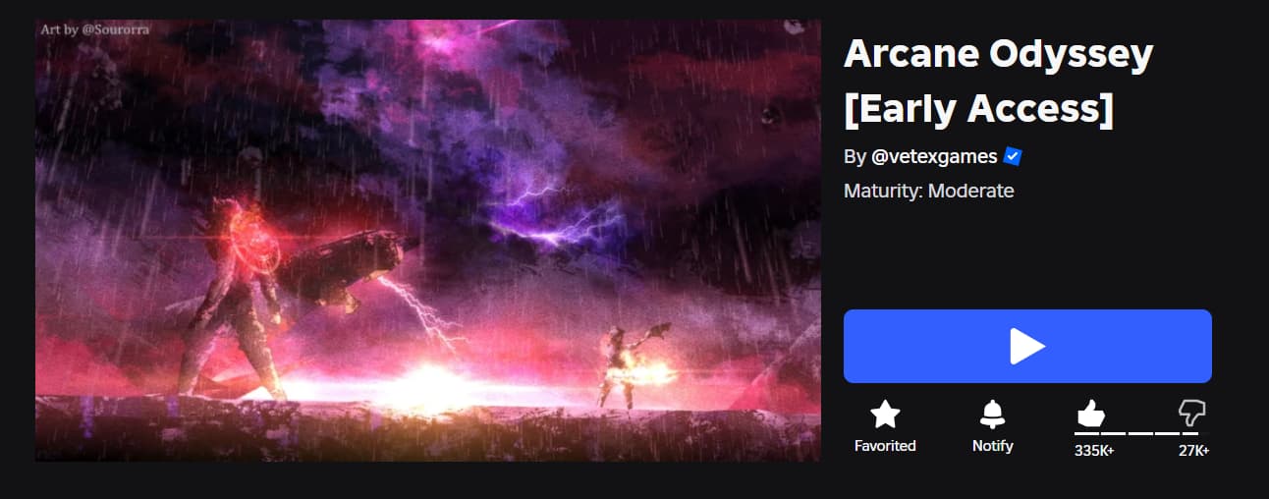Select the Favorited text label

[x=885, y=446]
